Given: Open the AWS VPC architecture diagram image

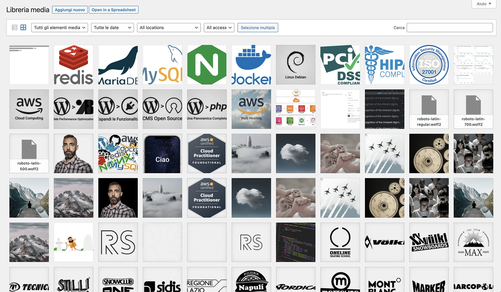Looking at the screenshot, I should 296,109.
